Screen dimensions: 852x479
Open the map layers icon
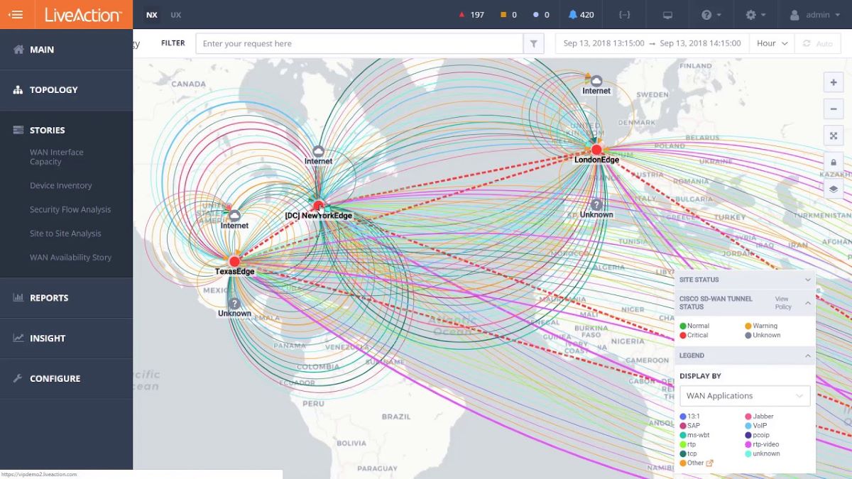pos(833,188)
